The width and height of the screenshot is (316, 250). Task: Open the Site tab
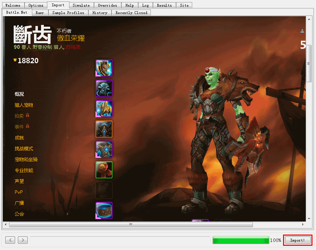point(184,5)
